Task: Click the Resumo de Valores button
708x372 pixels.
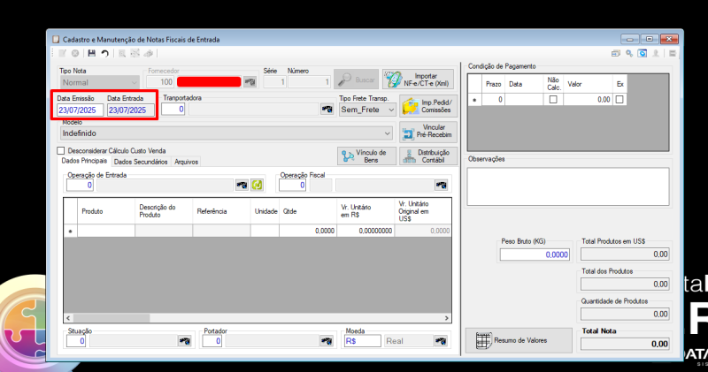Action: (519, 340)
